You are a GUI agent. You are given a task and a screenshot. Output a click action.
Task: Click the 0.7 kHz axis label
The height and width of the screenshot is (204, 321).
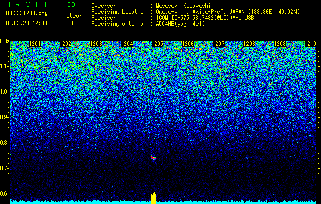pyautogui.click(x=4, y=168)
